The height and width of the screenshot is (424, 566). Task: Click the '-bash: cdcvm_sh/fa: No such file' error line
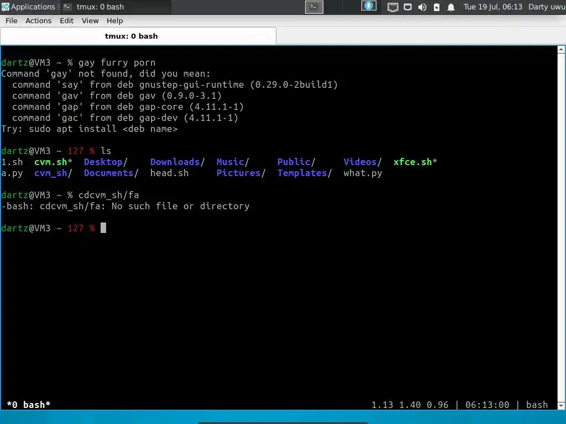125,206
